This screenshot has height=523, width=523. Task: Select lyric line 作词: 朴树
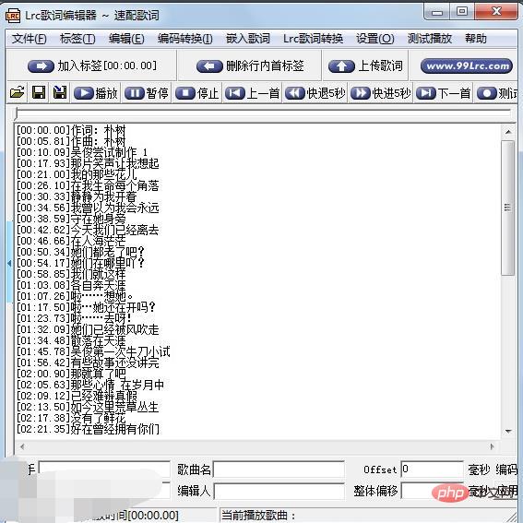coord(71,130)
